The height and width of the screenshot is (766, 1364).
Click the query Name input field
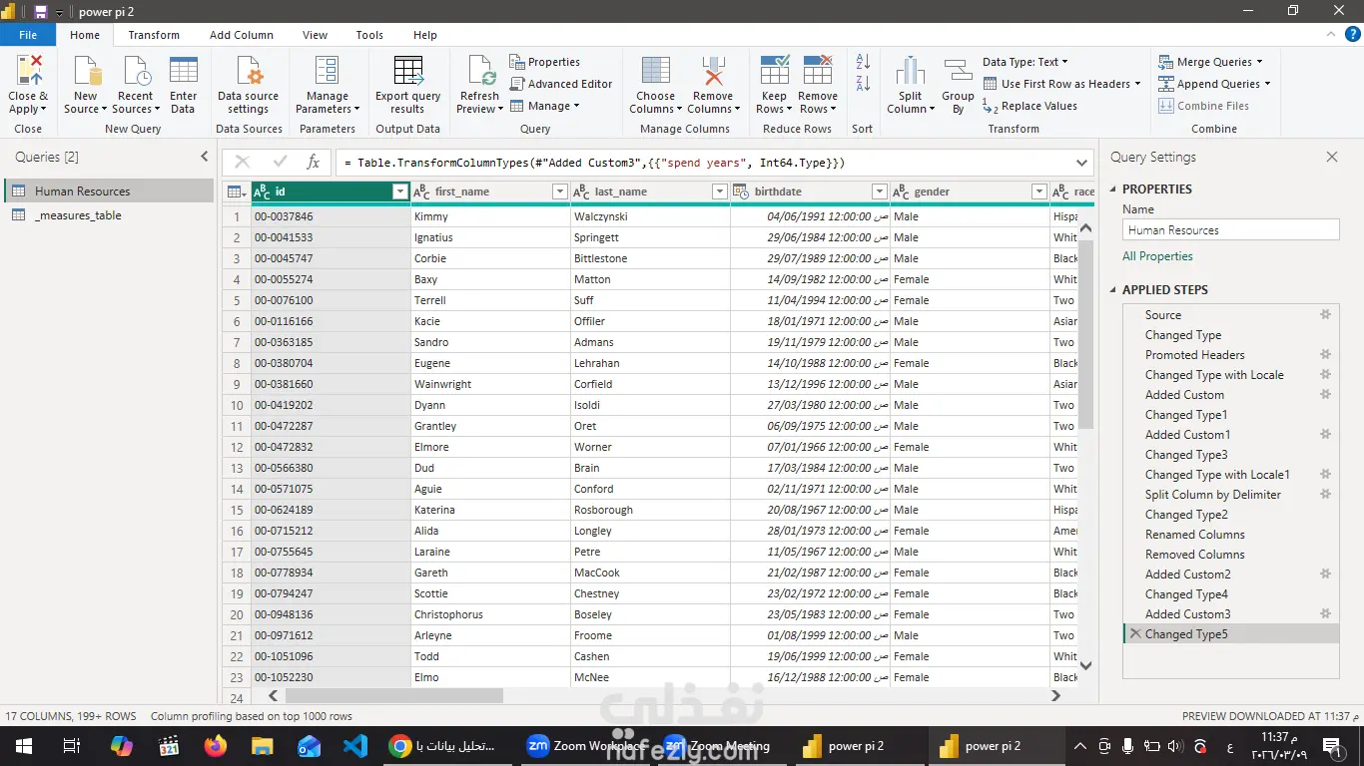coord(1230,230)
